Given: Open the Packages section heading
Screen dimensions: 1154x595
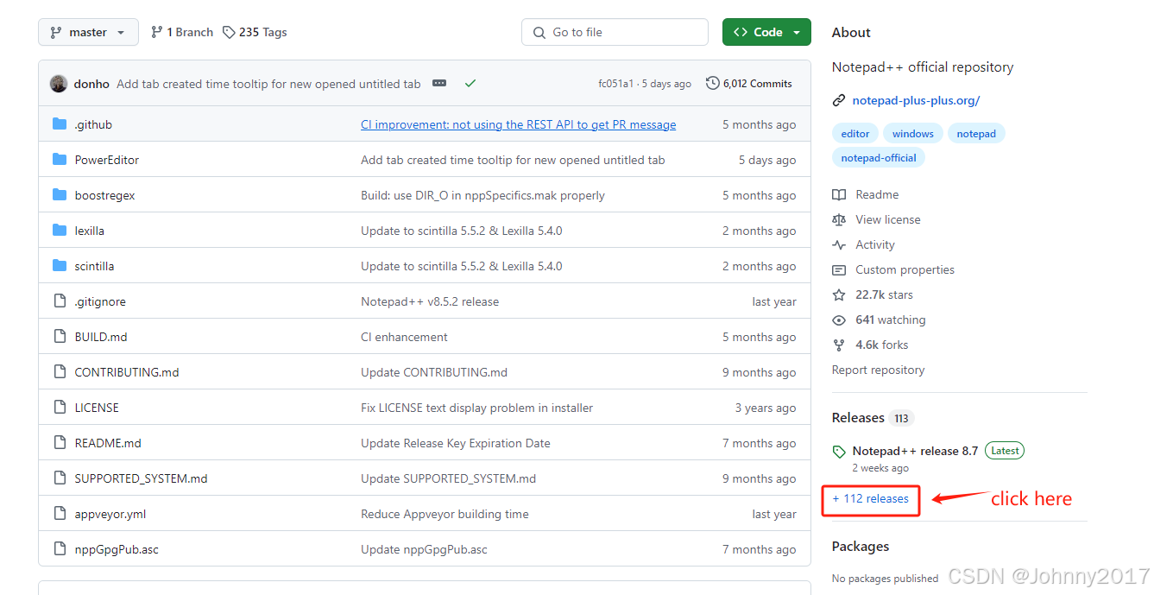Looking at the screenshot, I should [861, 547].
